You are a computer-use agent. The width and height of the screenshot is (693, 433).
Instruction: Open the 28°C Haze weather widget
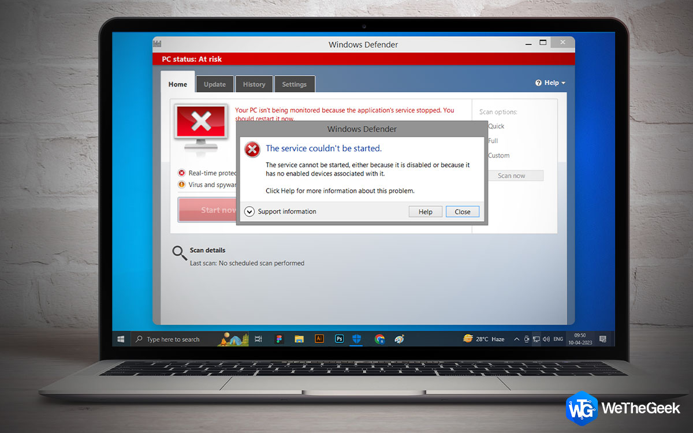point(485,339)
